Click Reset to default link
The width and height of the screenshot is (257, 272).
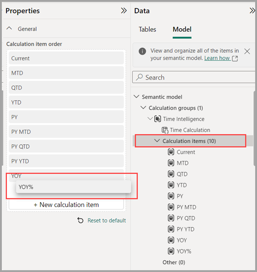pyautogui.click(x=107, y=221)
